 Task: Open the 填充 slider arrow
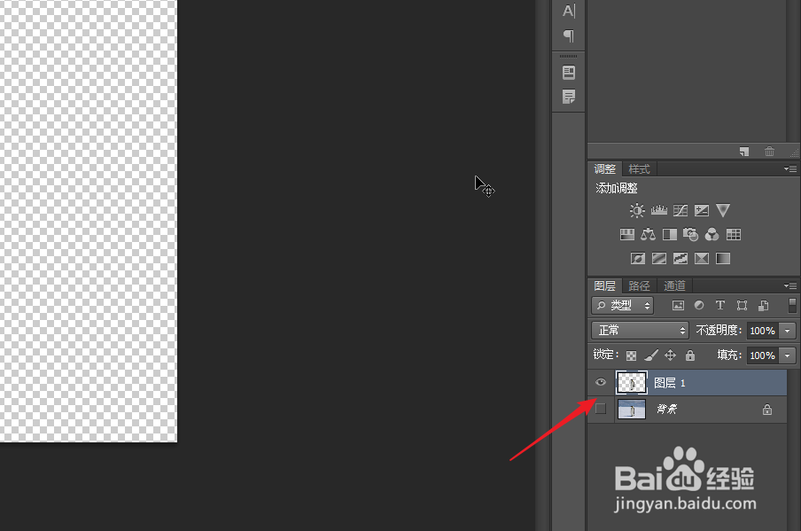(787, 355)
